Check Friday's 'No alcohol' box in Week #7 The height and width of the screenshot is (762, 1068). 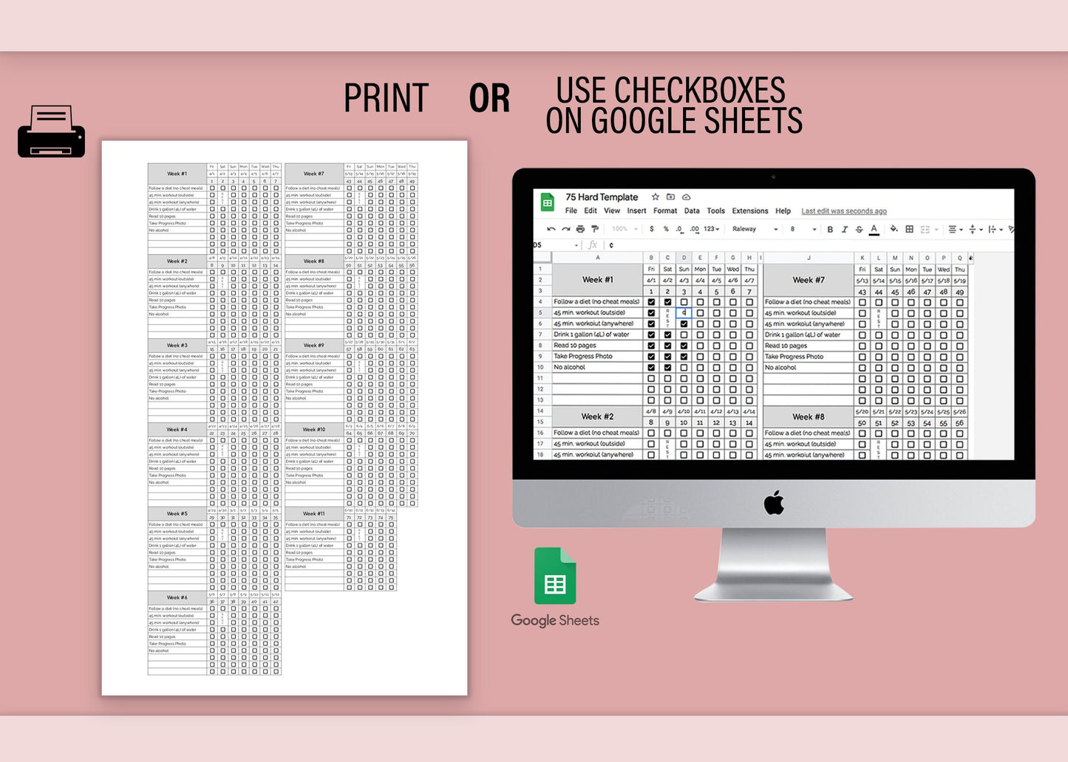(862, 368)
